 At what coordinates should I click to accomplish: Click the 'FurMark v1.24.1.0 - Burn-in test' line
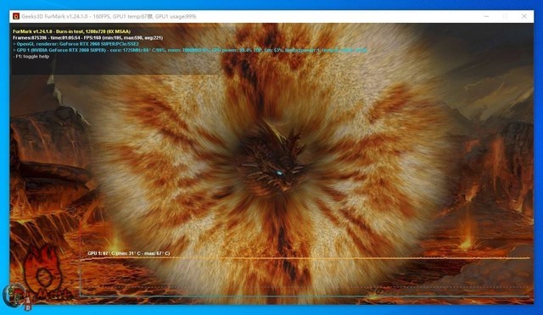[71, 31]
